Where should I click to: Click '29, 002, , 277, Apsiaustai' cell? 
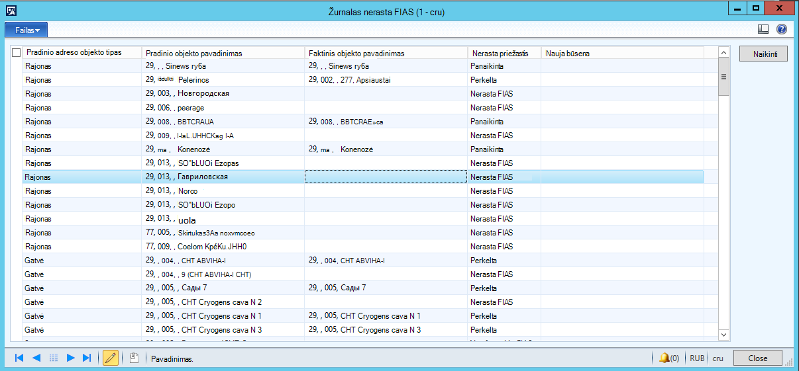(386, 79)
